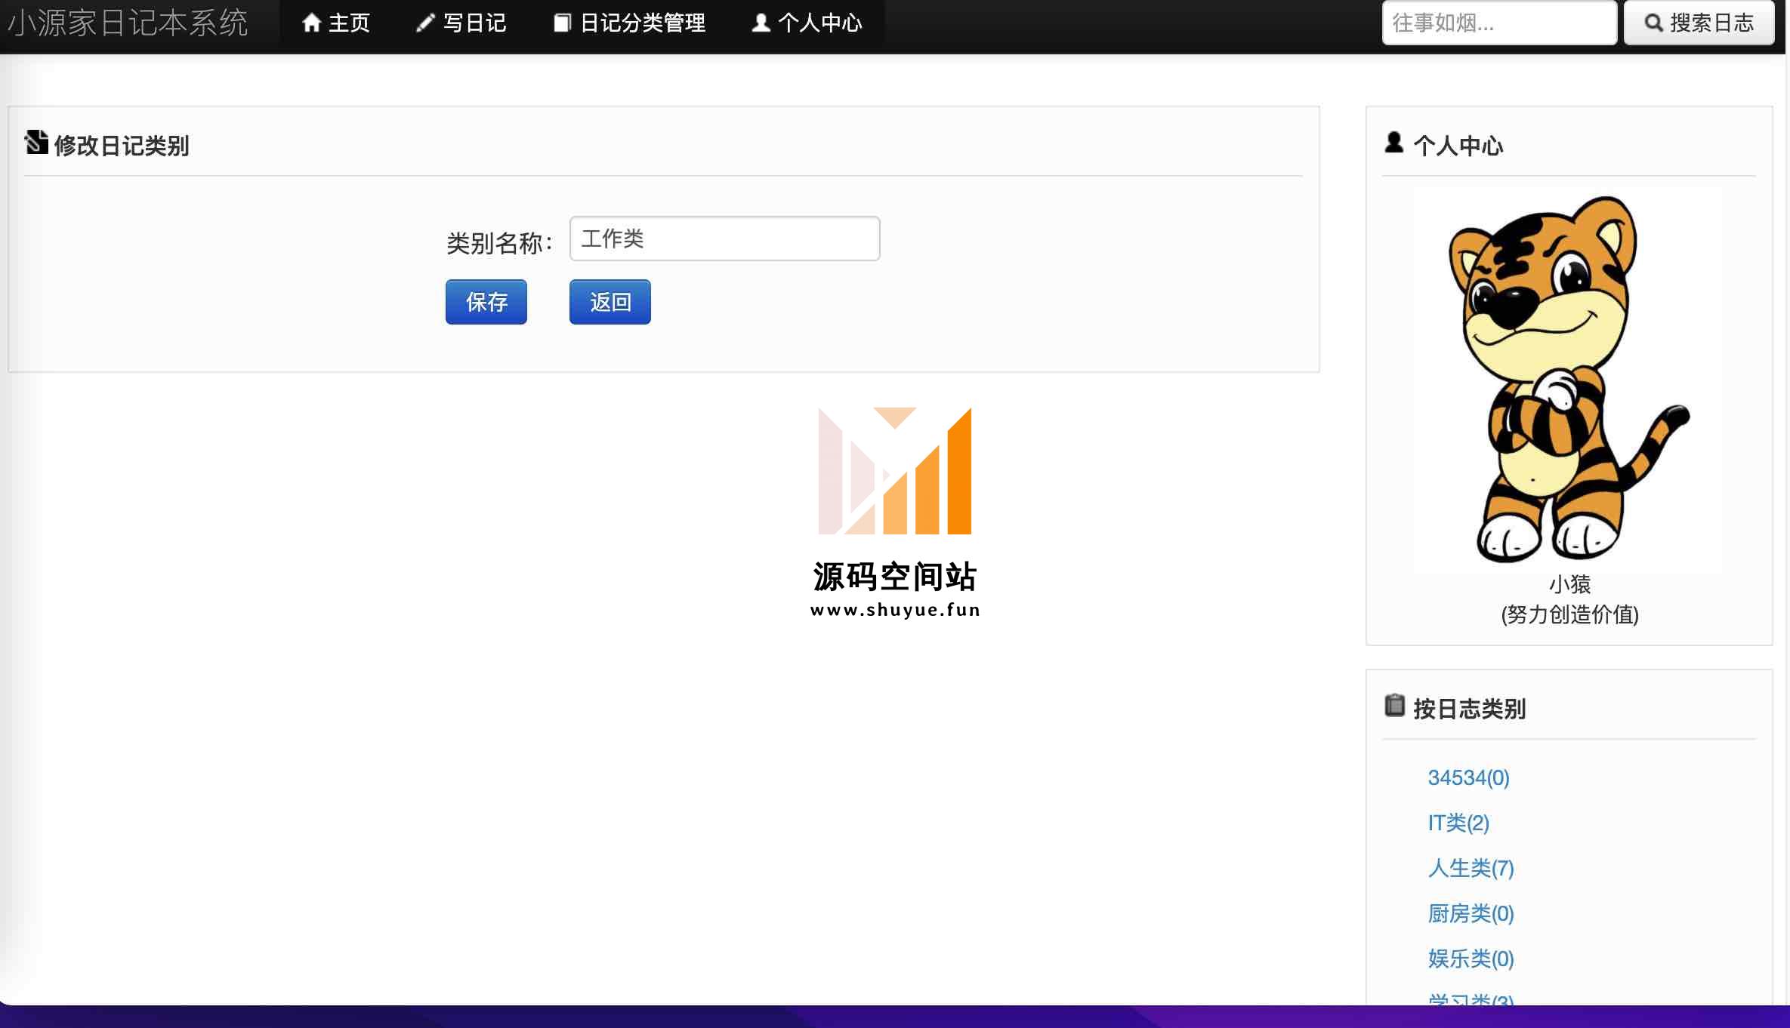The width and height of the screenshot is (1790, 1028).
Task: Click the 搜索日志 button
Action: pyautogui.click(x=1699, y=23)
